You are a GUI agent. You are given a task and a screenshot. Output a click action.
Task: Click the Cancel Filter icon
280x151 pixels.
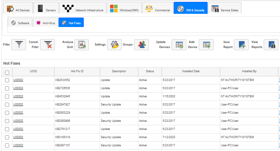[47, 45]
